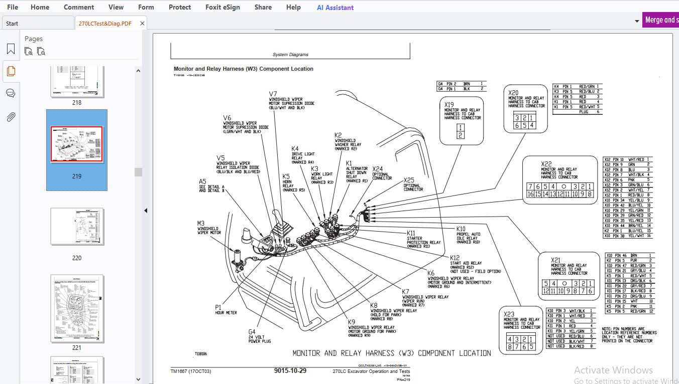
Task: Click the 'K5 Horn Relay' label
Action: tap(294, 183)
